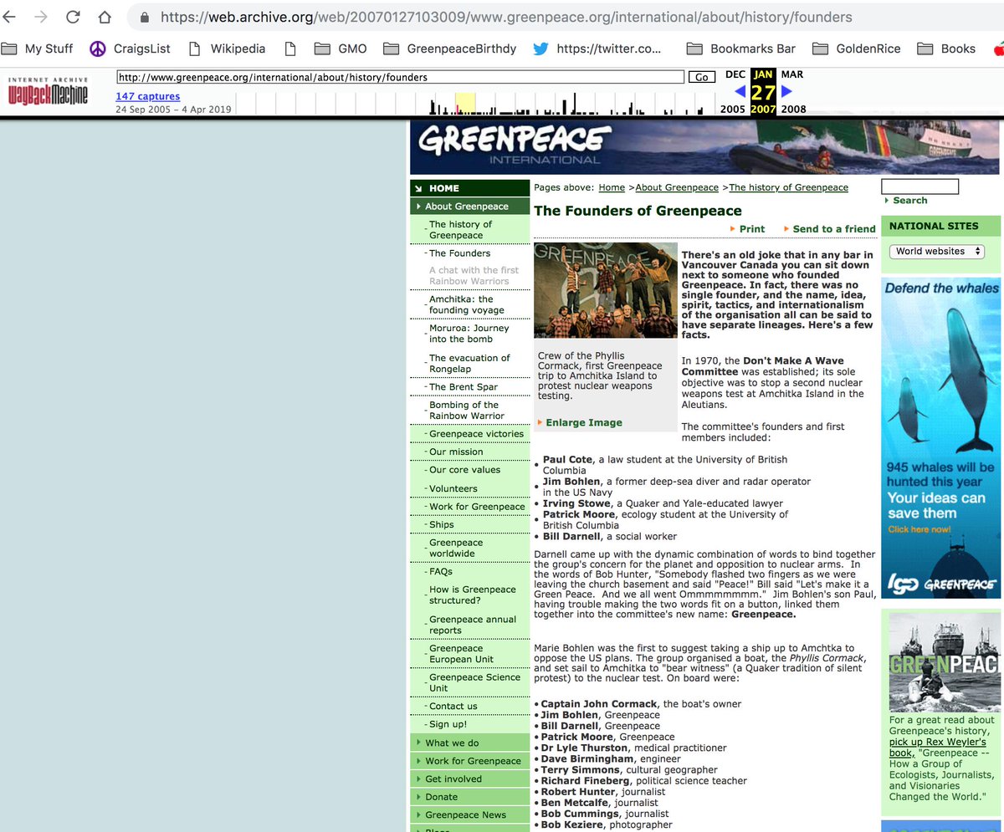1004x832 pixels.
Task: Click the Phyllis Cormack crew photo
Action: [606, 290]
